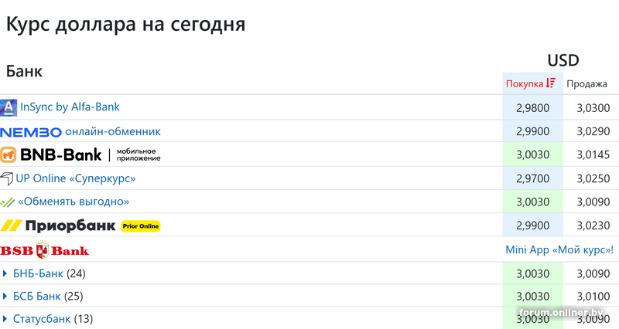This screenshot has width=619, height=329.
Task: Click the Prior Online yellow badge
Action: pyautogui.click(x=140, y=226)
